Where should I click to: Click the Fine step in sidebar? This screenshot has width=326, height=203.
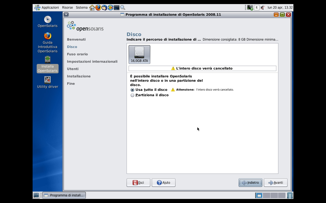(71, 84)
